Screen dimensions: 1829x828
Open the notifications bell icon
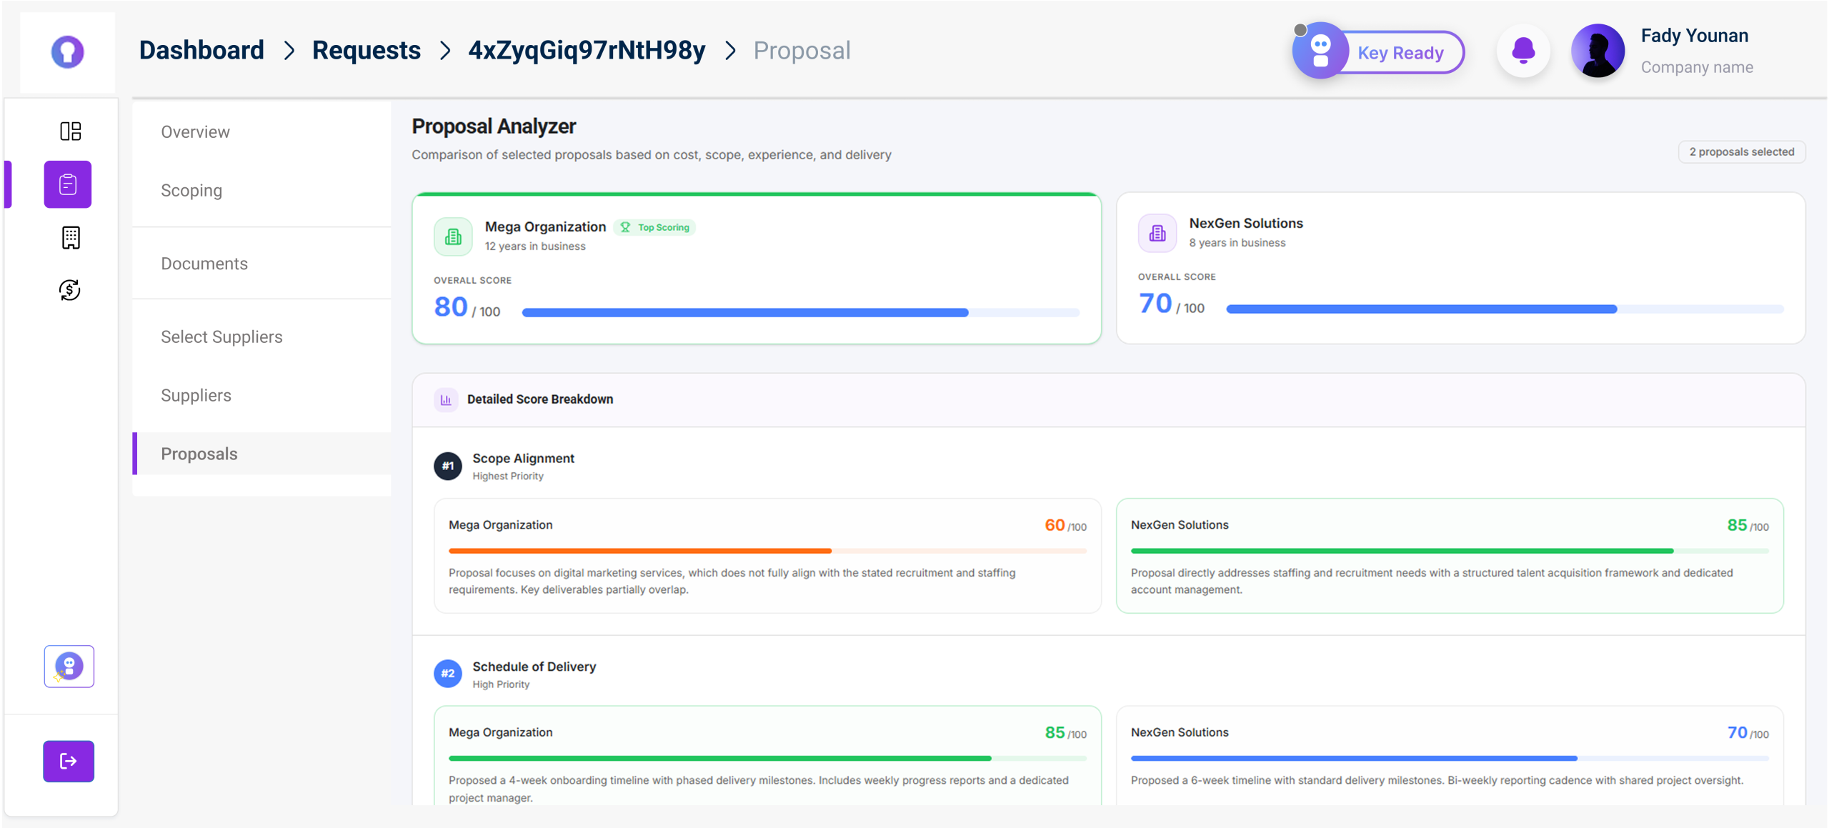click(x=1523, y=51)
